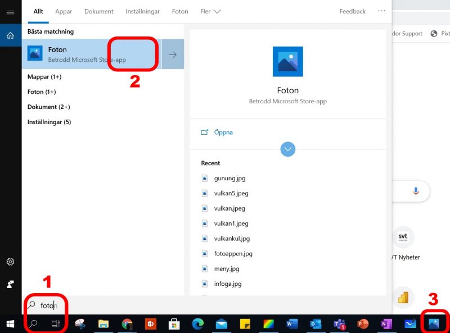This screenshot has width=450, height=333.
Task: Expand the Foton (1+) results group
Action: coord(42,92)
